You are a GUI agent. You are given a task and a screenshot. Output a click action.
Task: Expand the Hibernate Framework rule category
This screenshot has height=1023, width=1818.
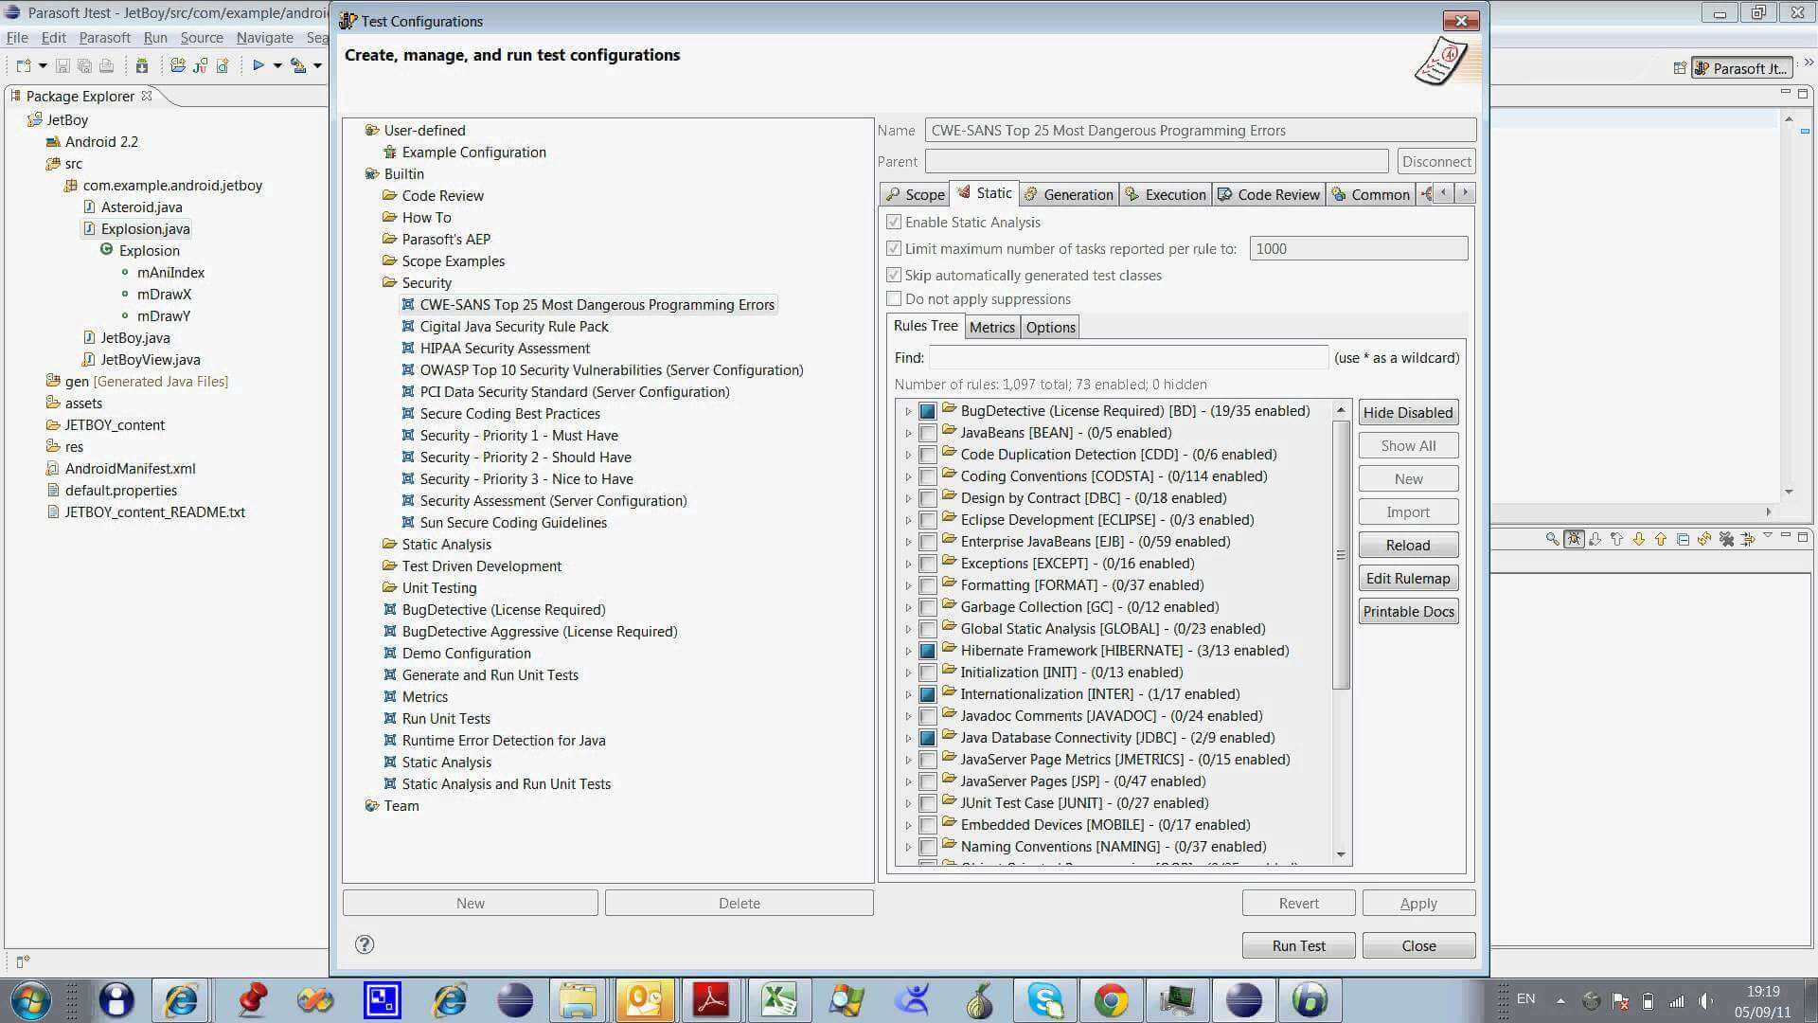tap(908, 652)
